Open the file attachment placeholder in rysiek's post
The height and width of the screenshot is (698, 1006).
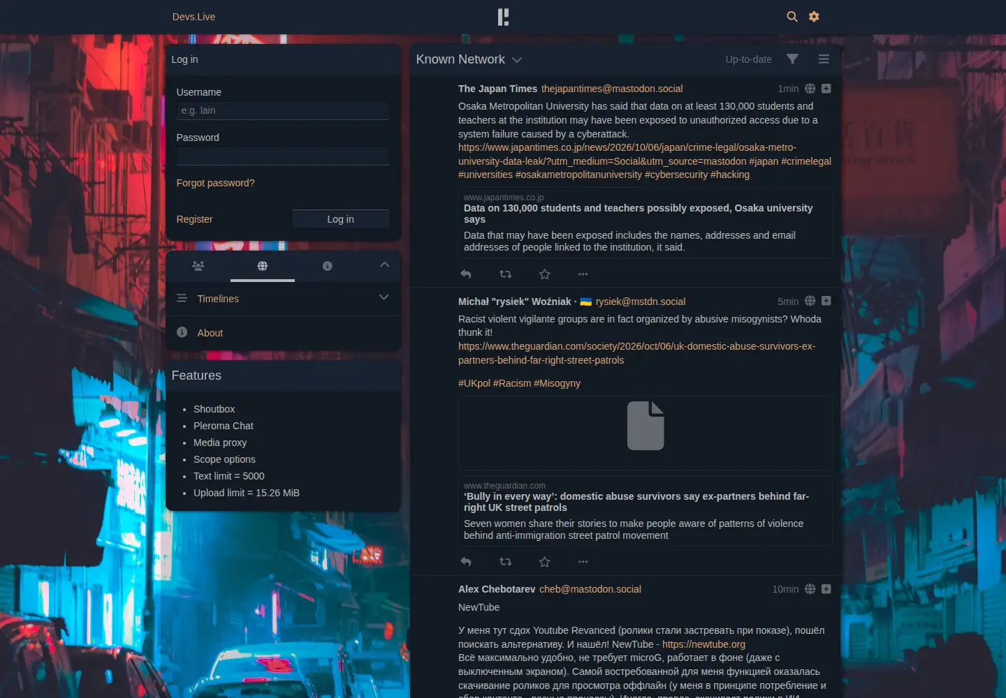[x=646, y=433]
